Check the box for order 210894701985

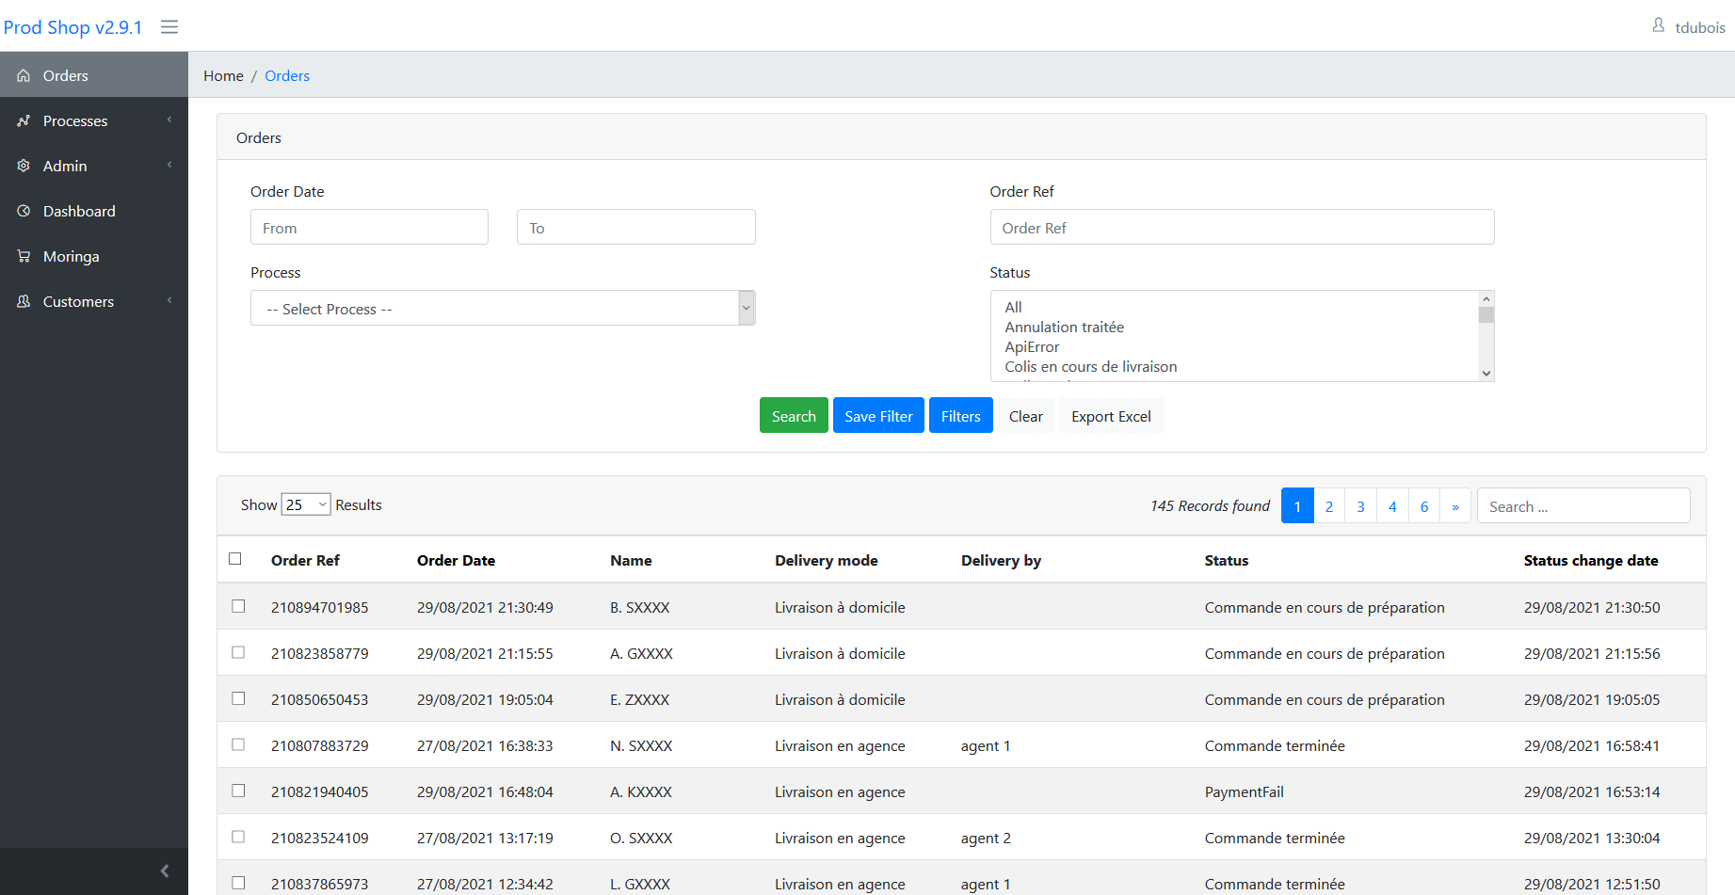(x=238, y=607)
